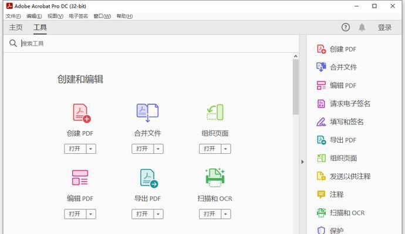Click 发送以供注释 label in sidebar
Screen dimensions: 405x234
pos(350,176)
